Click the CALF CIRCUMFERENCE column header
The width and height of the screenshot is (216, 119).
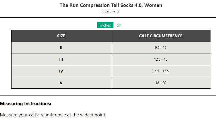160,36
